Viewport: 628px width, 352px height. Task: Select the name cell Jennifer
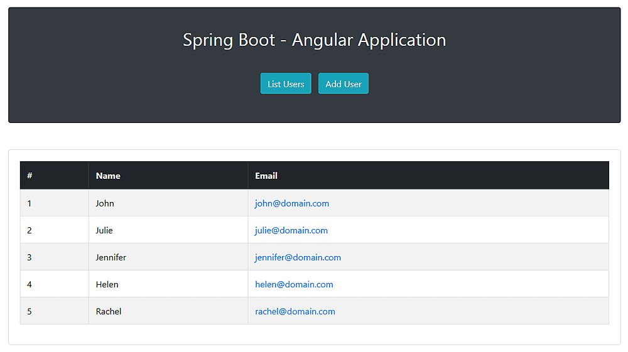(111, 257)
